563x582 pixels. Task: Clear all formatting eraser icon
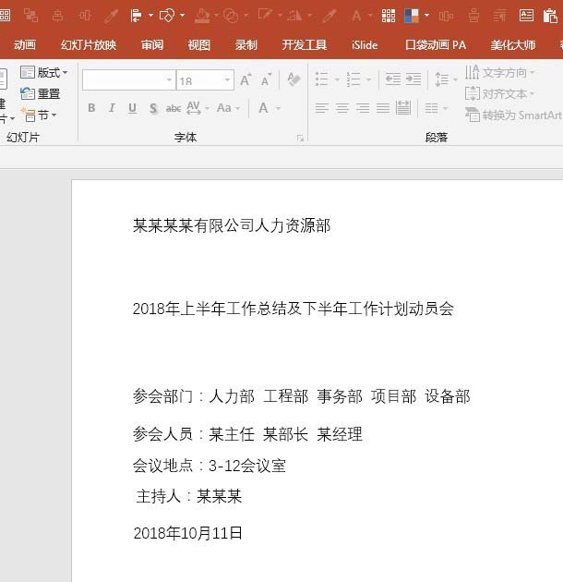point(293,79)
